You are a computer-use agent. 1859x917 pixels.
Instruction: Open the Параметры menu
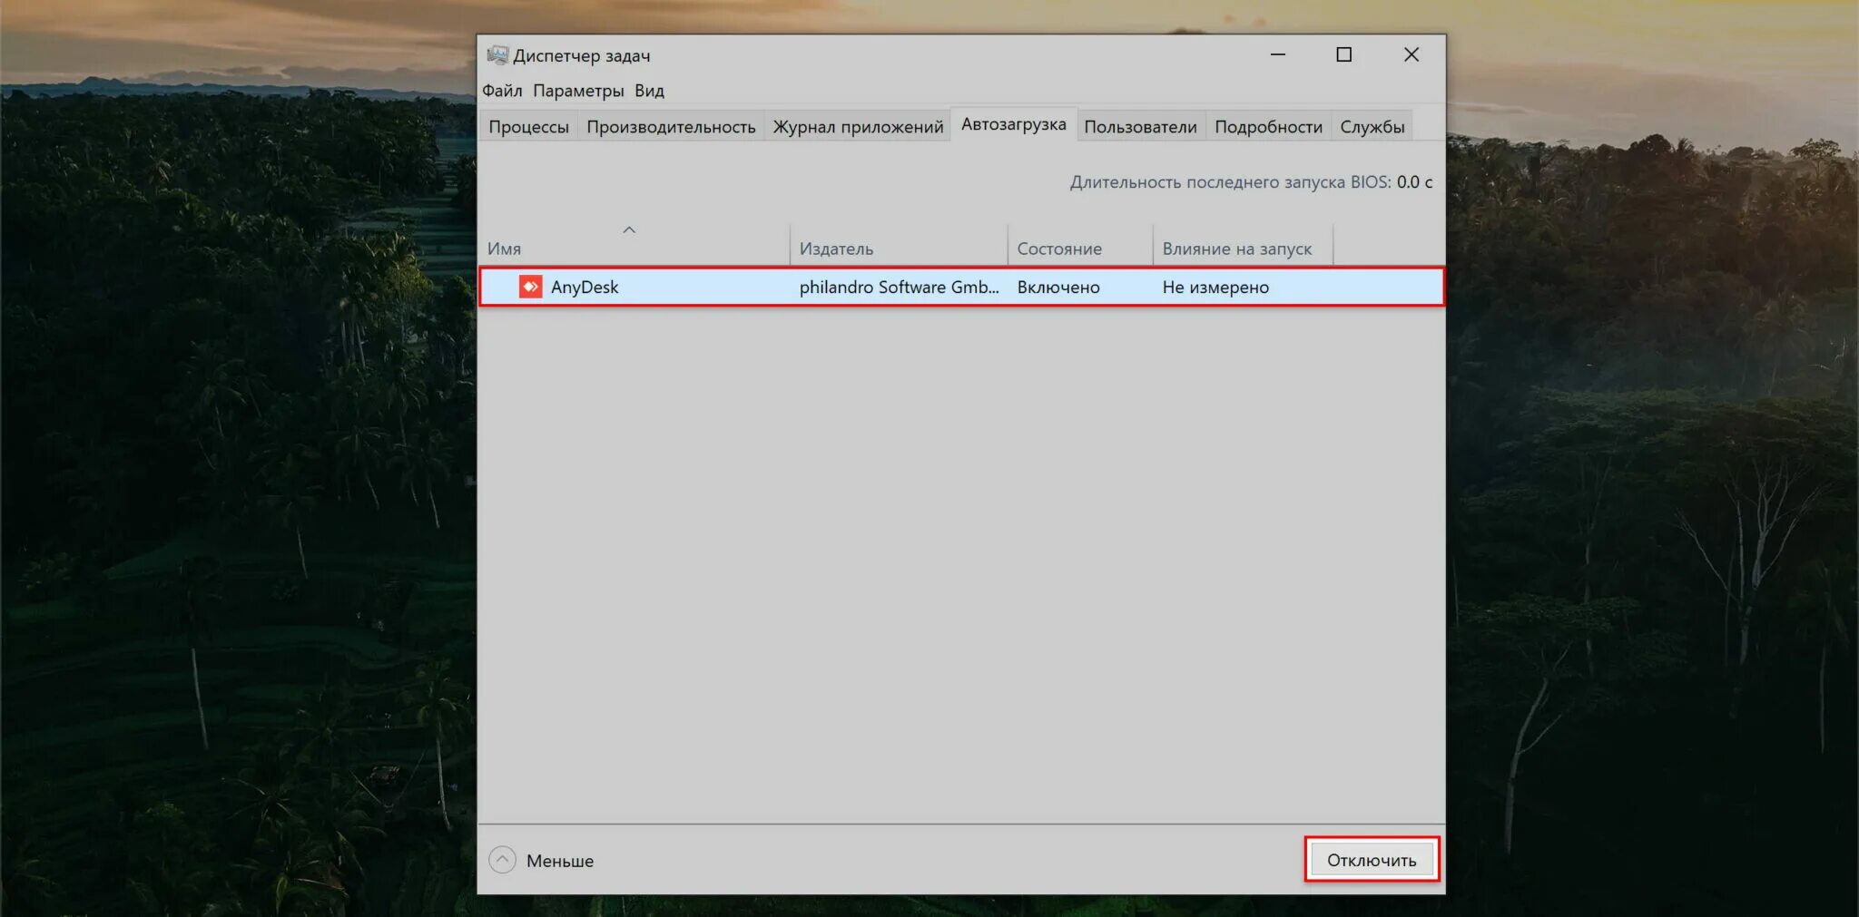[x=578, y=91]
